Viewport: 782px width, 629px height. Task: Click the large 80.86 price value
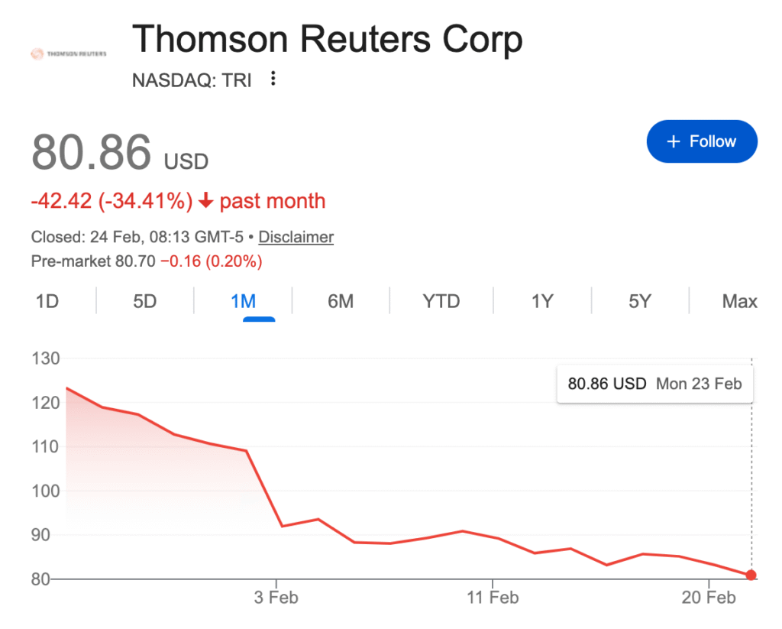(91, 152)
